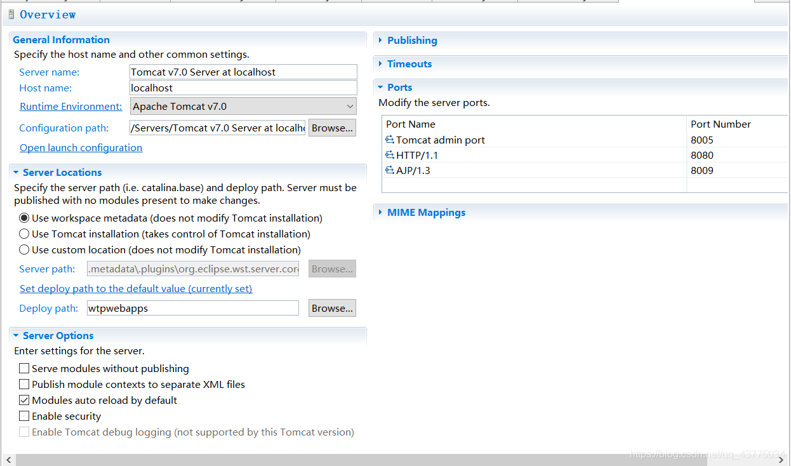Image resolution: width=791 pixels, height=466 pixels.
Task: Click the horizontal scrollbar left arrow
Action: (8, 460)
